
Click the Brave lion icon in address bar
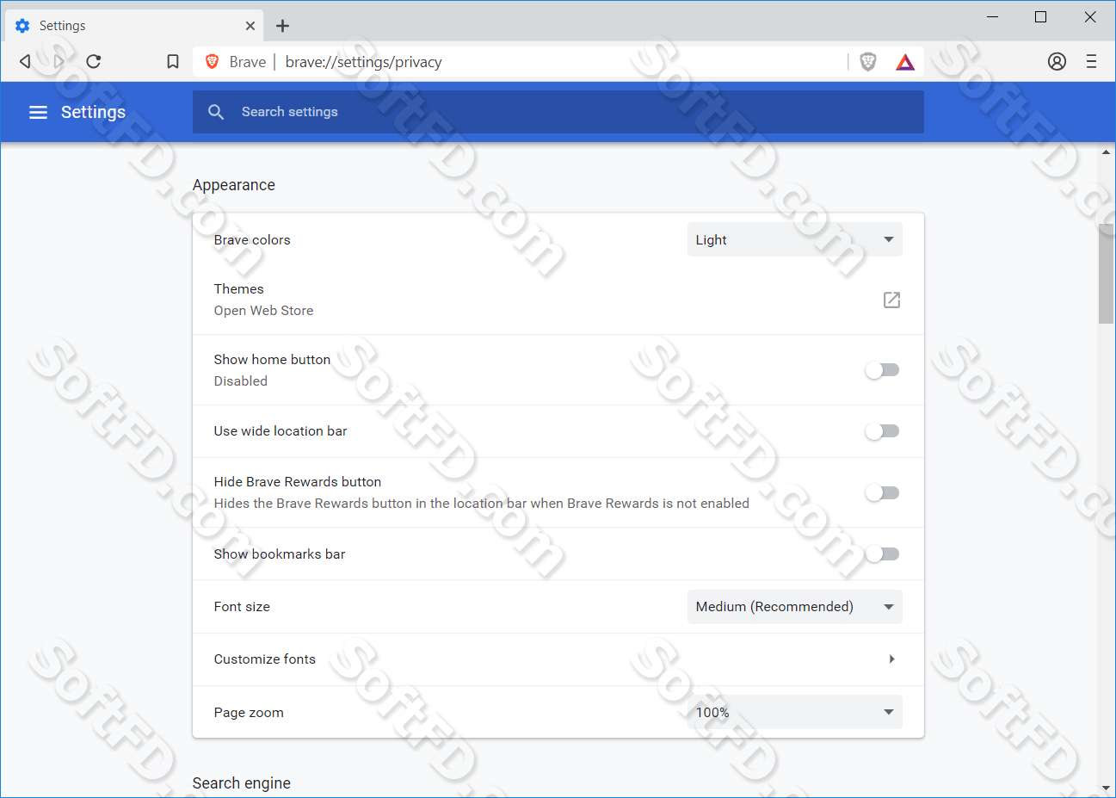(x=212, y=61)
